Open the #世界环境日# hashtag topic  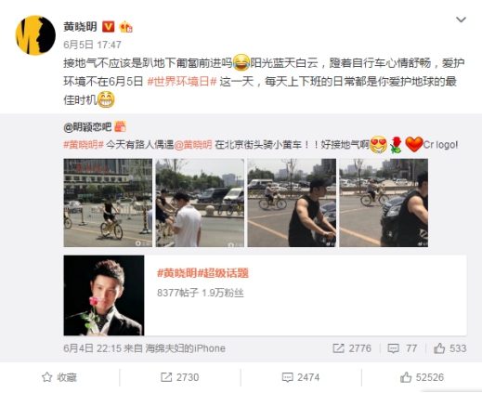pyautogui.click(x=181, y=82)
